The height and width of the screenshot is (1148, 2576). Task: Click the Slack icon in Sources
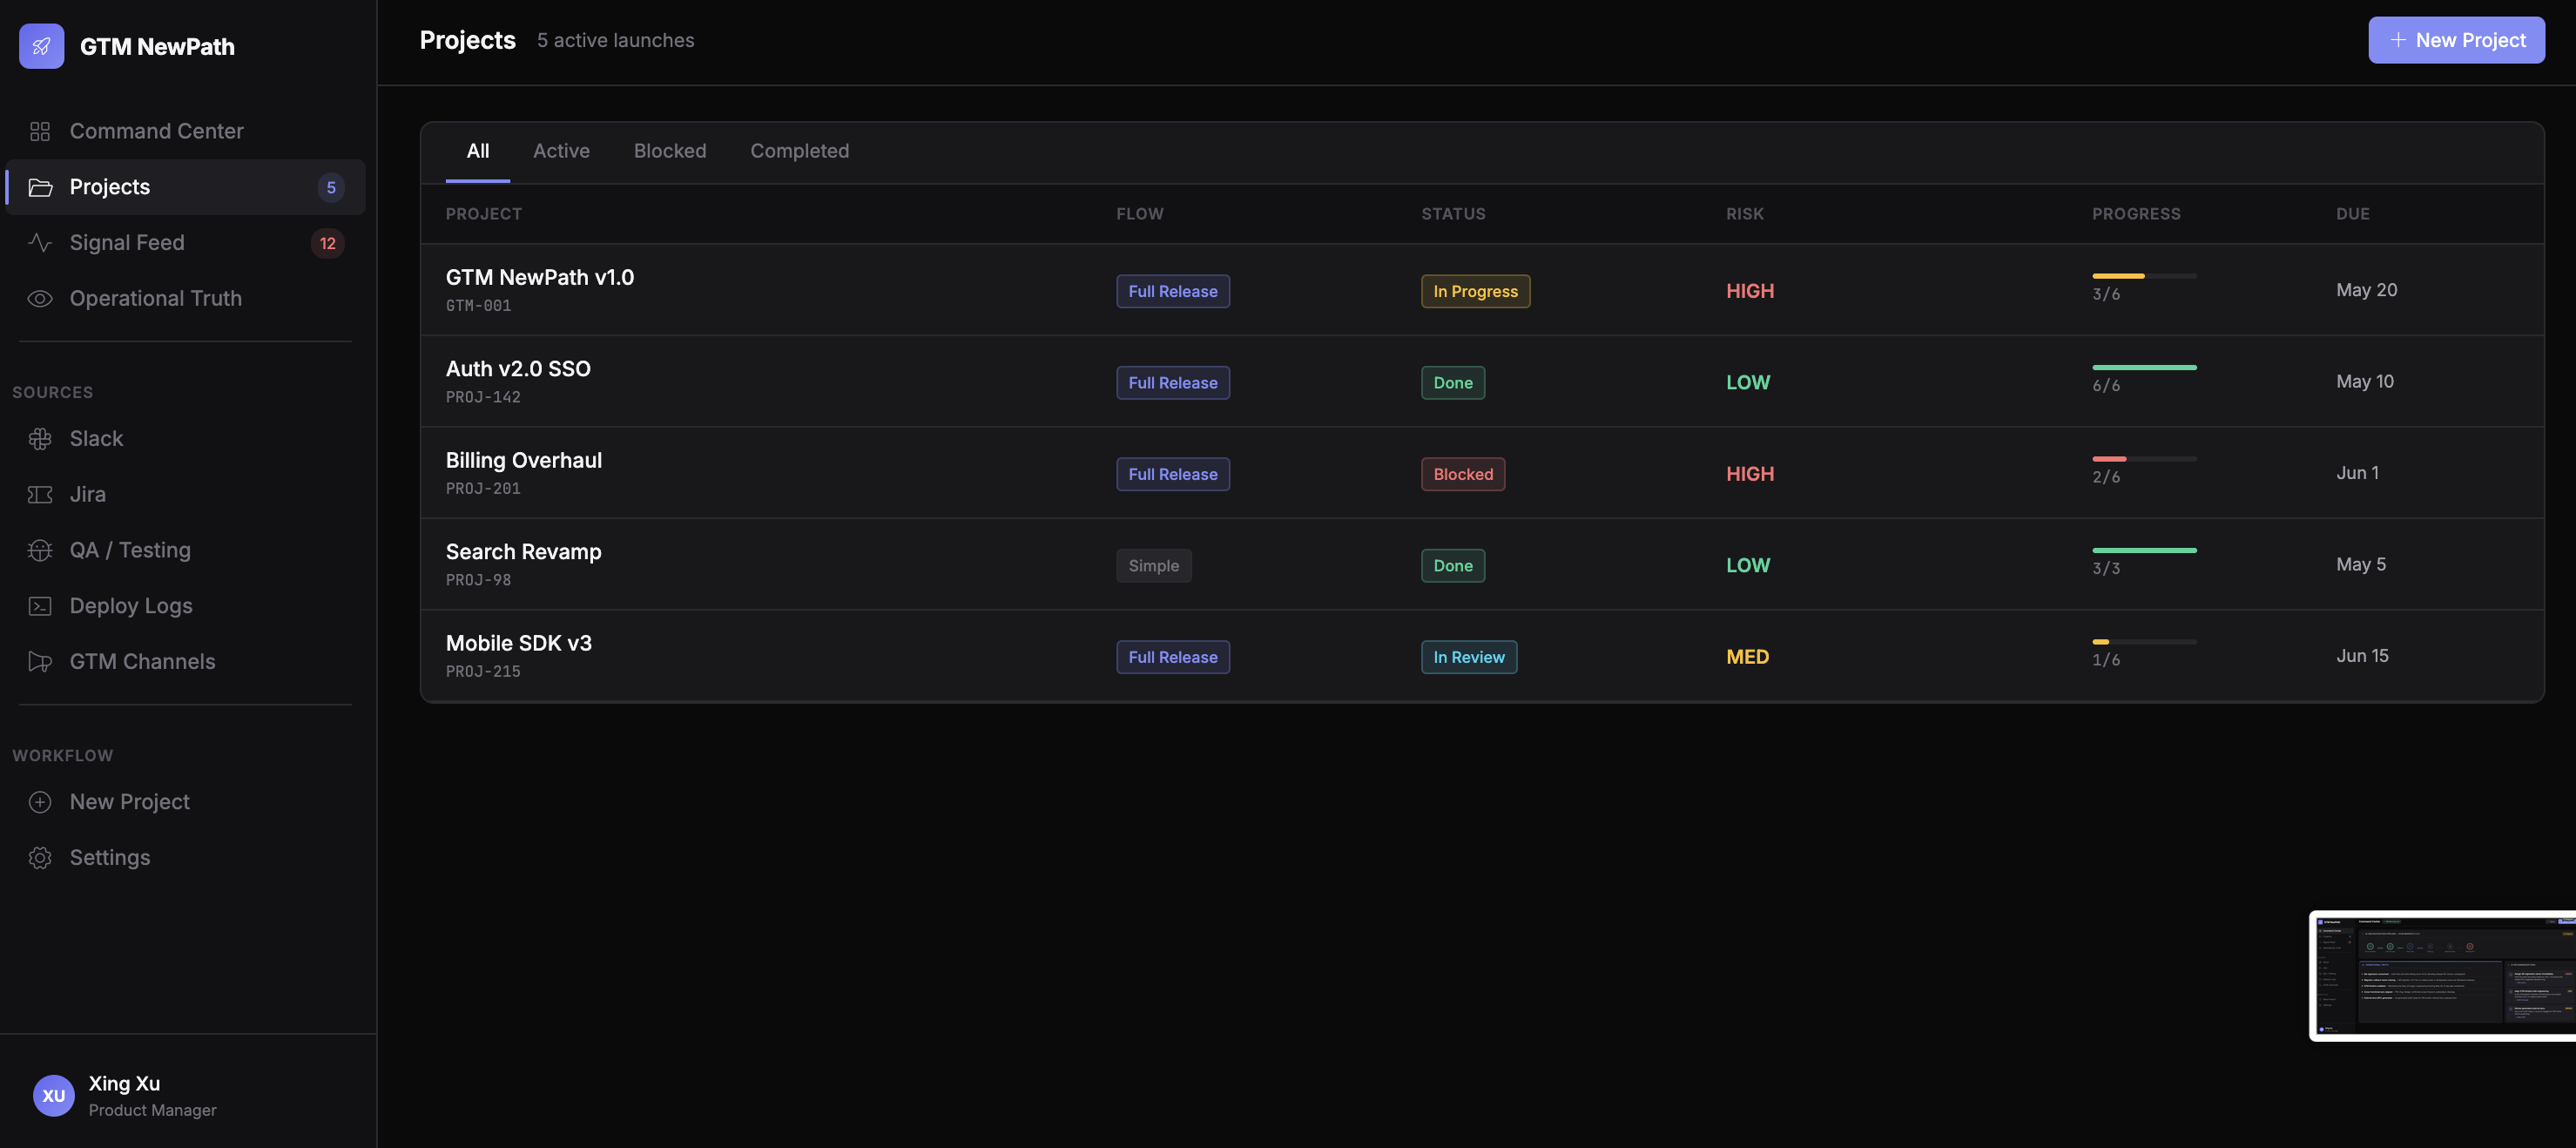pyautogui.click(x=40, y=439)
